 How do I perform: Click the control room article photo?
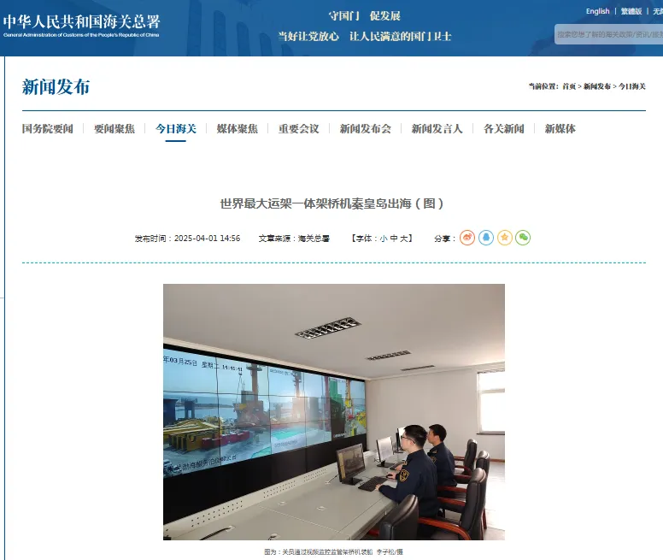(x=334, y=412)
